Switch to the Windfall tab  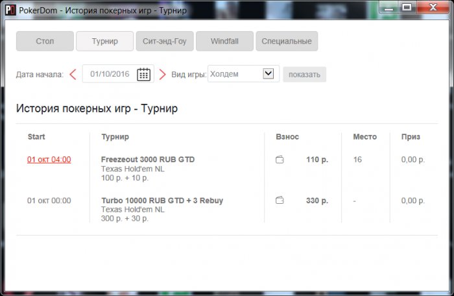[x=224, y=41]
